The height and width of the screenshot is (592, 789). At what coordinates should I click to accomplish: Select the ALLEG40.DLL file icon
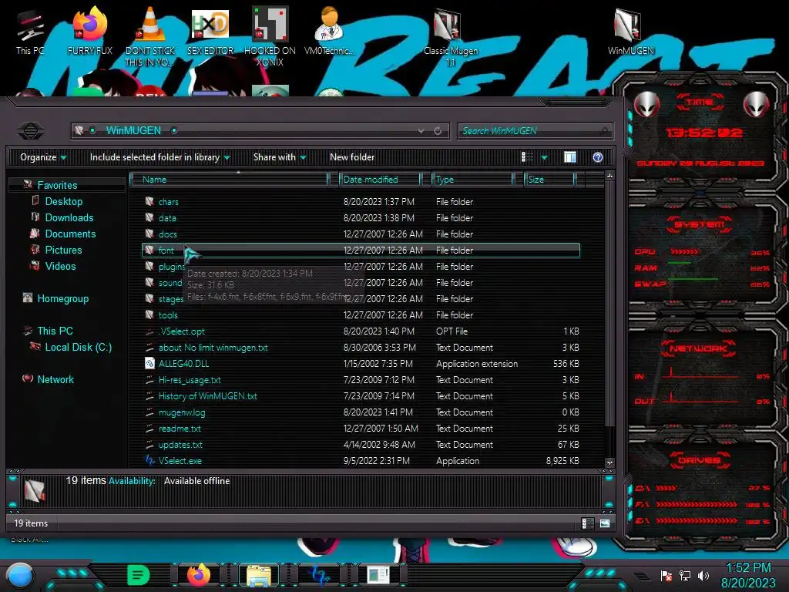pos(149,364)
